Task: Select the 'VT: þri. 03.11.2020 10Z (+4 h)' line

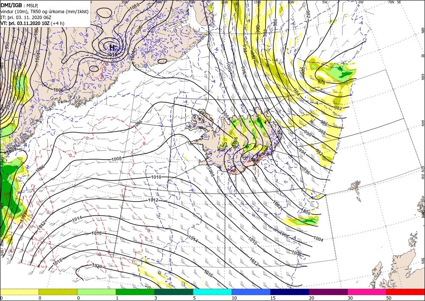Action: [x=33, y=23]
